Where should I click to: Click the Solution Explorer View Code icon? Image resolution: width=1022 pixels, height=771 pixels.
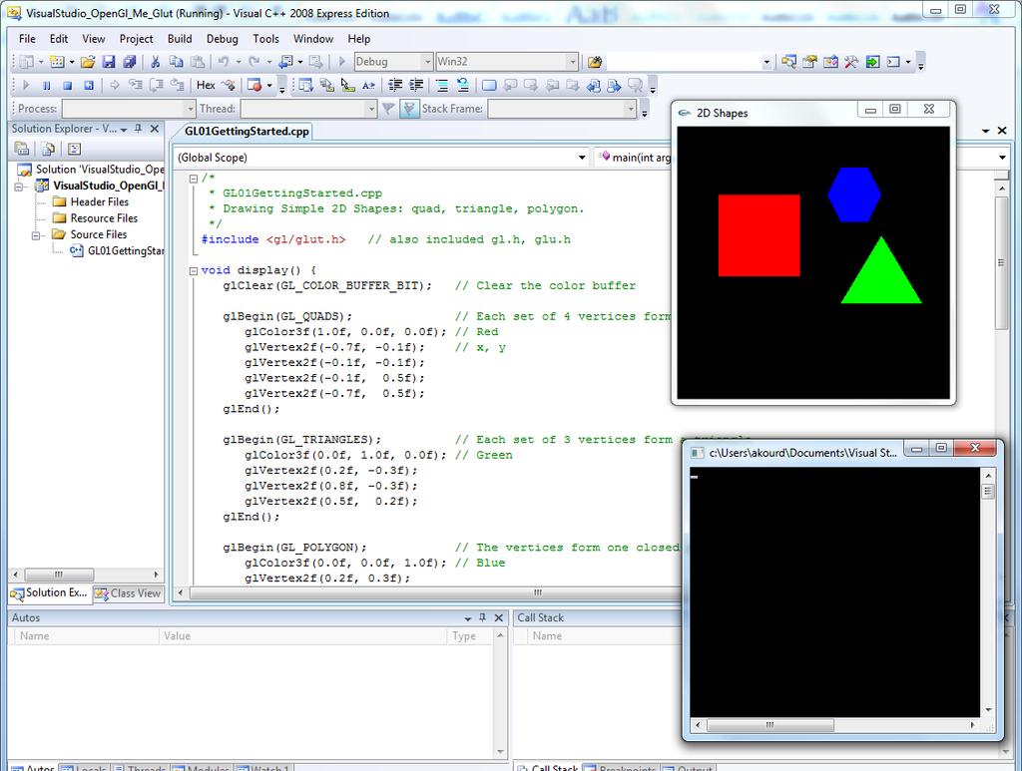pos(74,150)
